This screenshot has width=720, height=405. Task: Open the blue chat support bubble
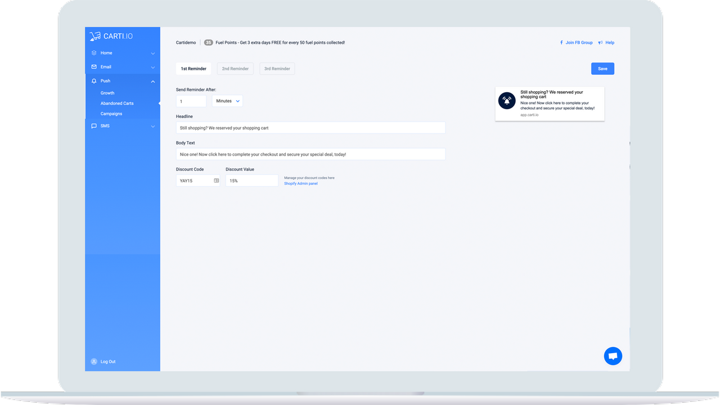[x=613, y=356]
